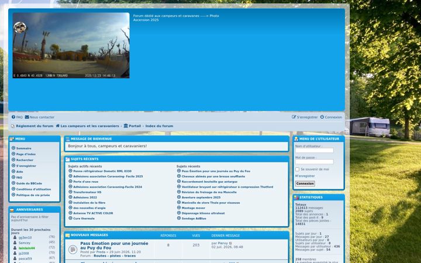Viewport: 421px width, 263px height.
Task: Click the Nouveaux messages header icon
Action: coord(68,236)
